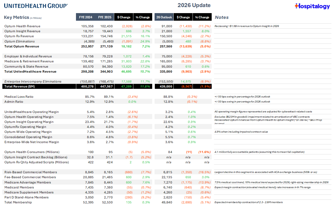334x206 pixels.
Task: Click the 26 Outlook column header
Action: click(x=164, y=17)
